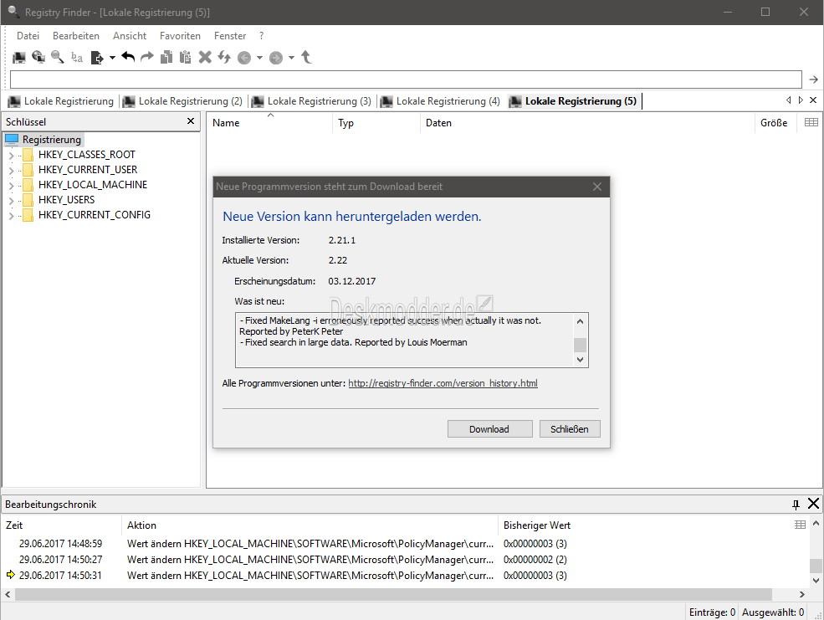The height and width of the screenshot is (620, 824).
Task: Pin the Bearbeitungschronik panel
Action: 796,505
